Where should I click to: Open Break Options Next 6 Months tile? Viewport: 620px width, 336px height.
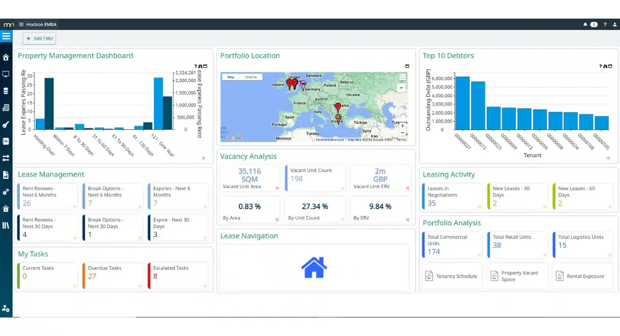click(x=113, y=196)
